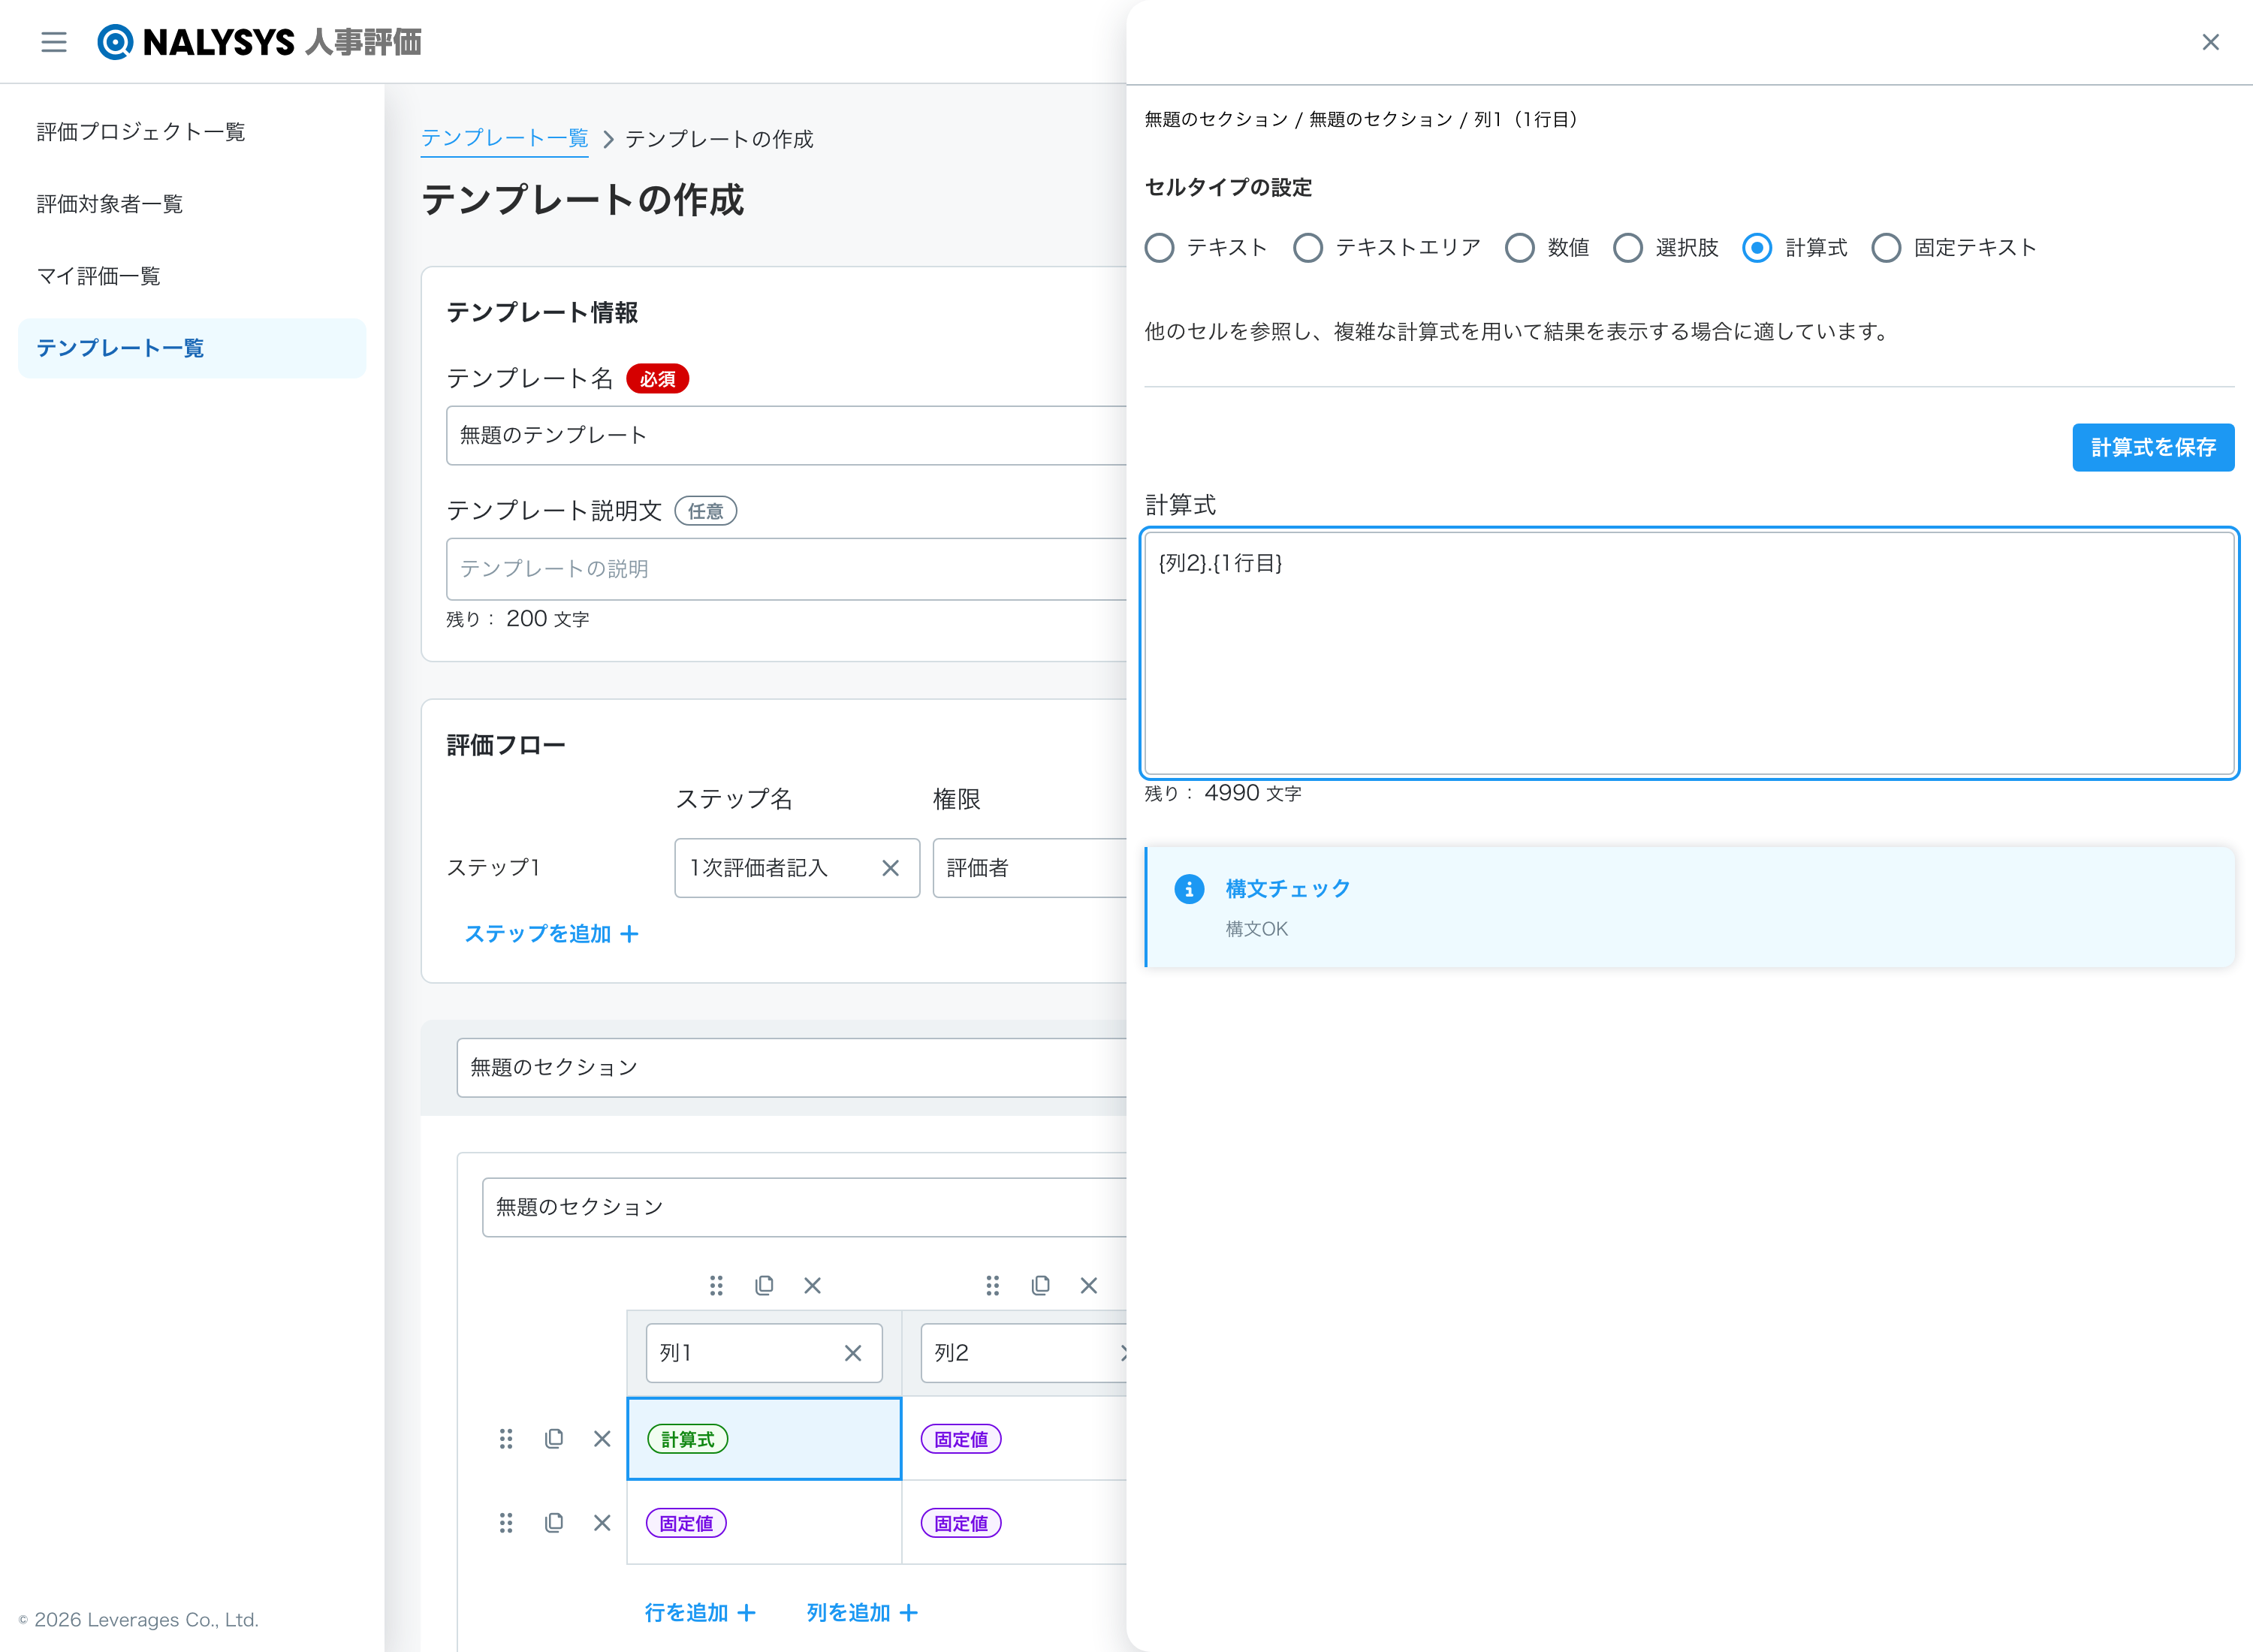Screen dimensions: 2253x1652
Task: Open テンプレート一覧 in sidebar
Action: click(192, 348)
